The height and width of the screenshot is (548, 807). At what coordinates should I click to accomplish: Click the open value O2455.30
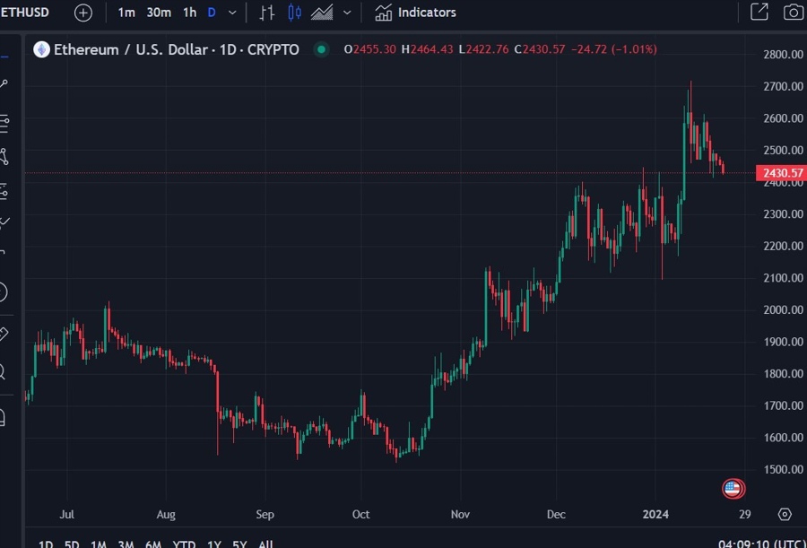coord(369,49)
